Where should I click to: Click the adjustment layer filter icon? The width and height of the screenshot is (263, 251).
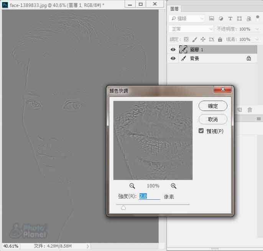tap(221, 19)
